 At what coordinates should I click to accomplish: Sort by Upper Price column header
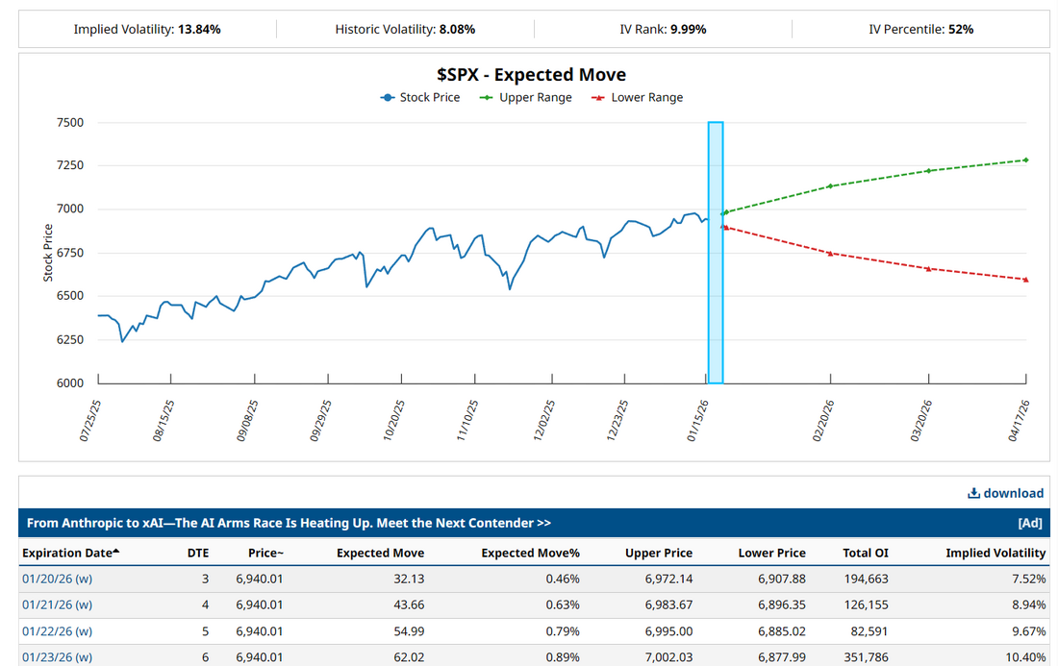point(658,553)
